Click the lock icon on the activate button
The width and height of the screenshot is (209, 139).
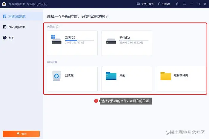pos(18,134)
